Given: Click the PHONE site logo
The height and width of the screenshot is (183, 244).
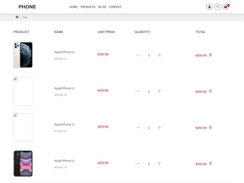Looking at the screenshot, I should [x=27, y=7].
